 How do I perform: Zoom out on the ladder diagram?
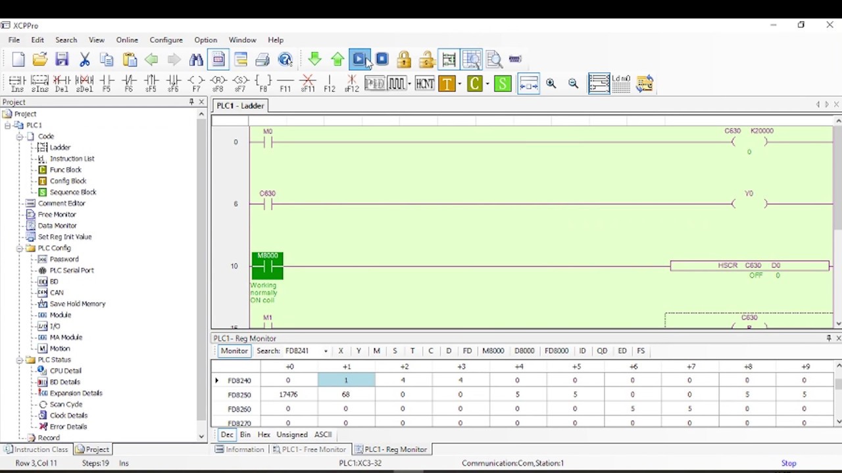[574, 83]
